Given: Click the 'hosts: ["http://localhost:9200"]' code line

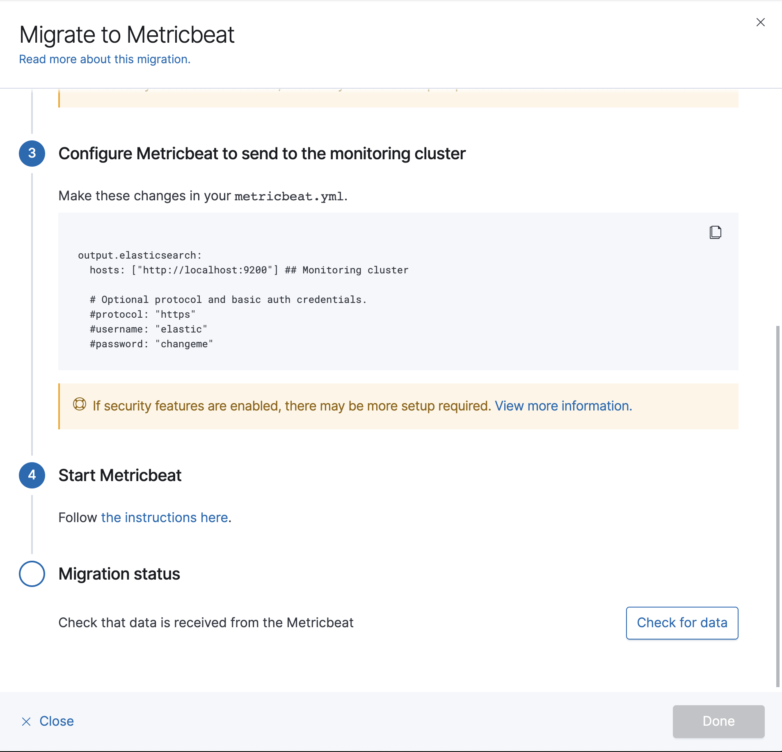Looking at the screenshot, I should point(249,270).
